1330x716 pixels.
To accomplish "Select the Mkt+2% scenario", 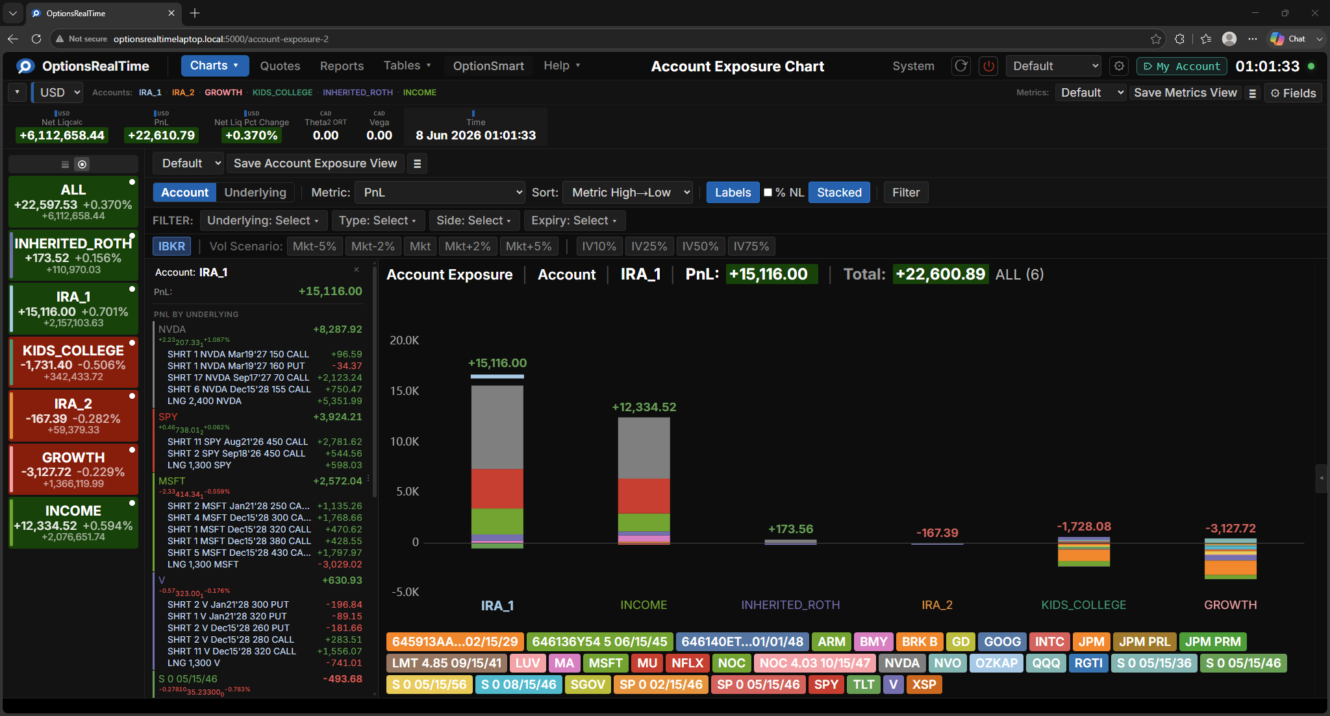I will tap(468, 246).
